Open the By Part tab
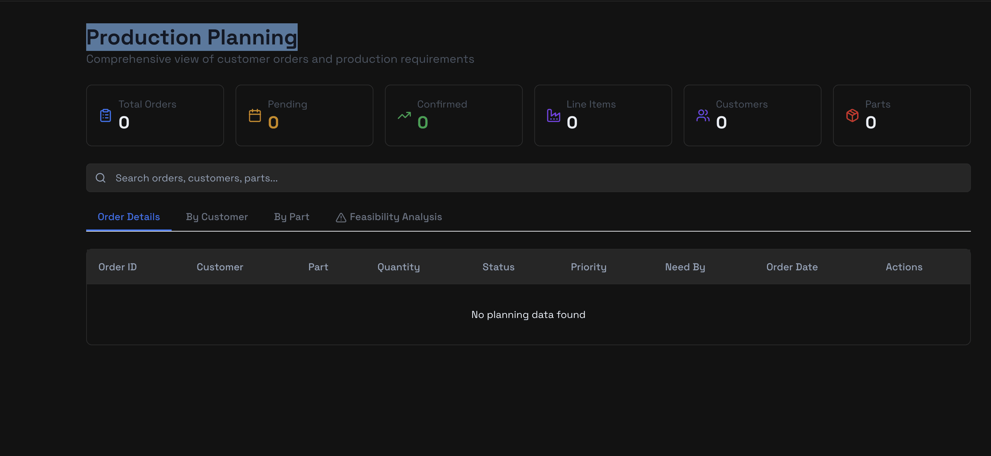The width and height of the screenshot is (991, 456). 291,217
